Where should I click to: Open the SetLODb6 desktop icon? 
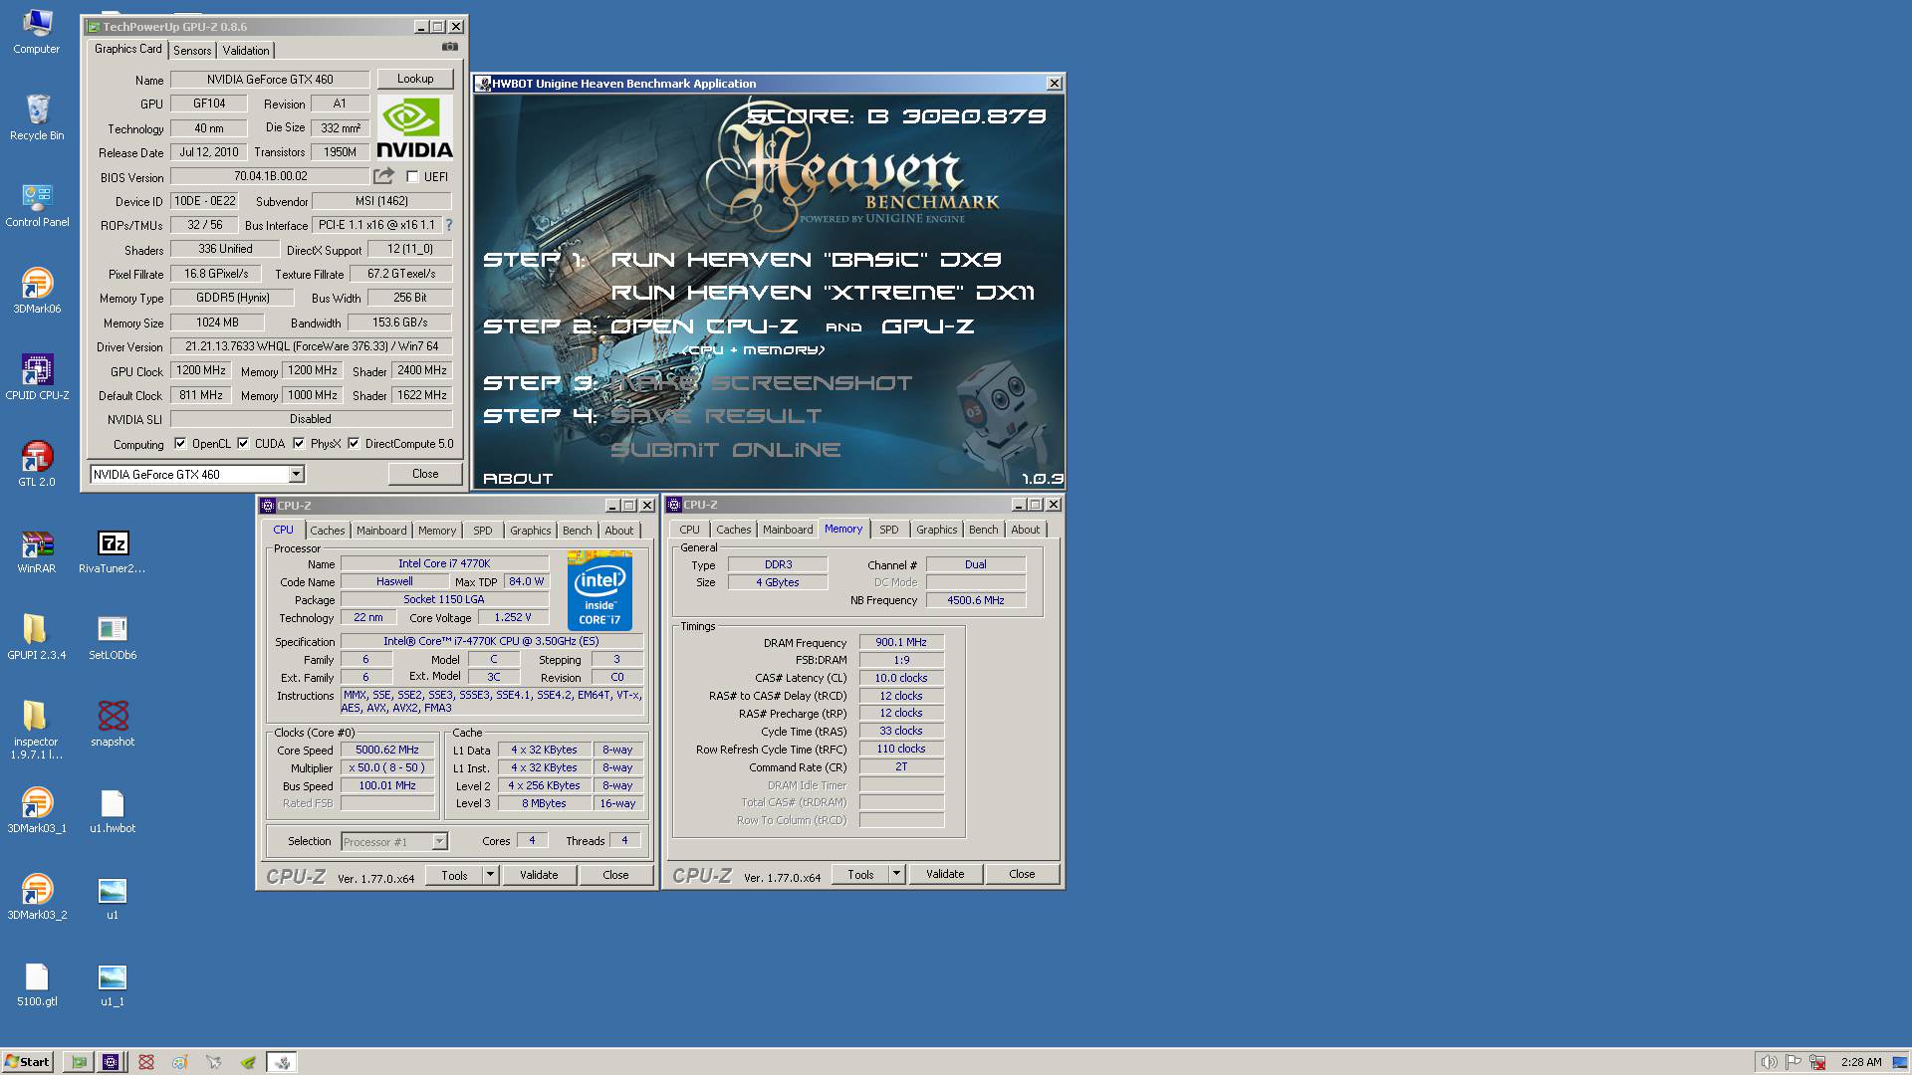tap(113, 638)
